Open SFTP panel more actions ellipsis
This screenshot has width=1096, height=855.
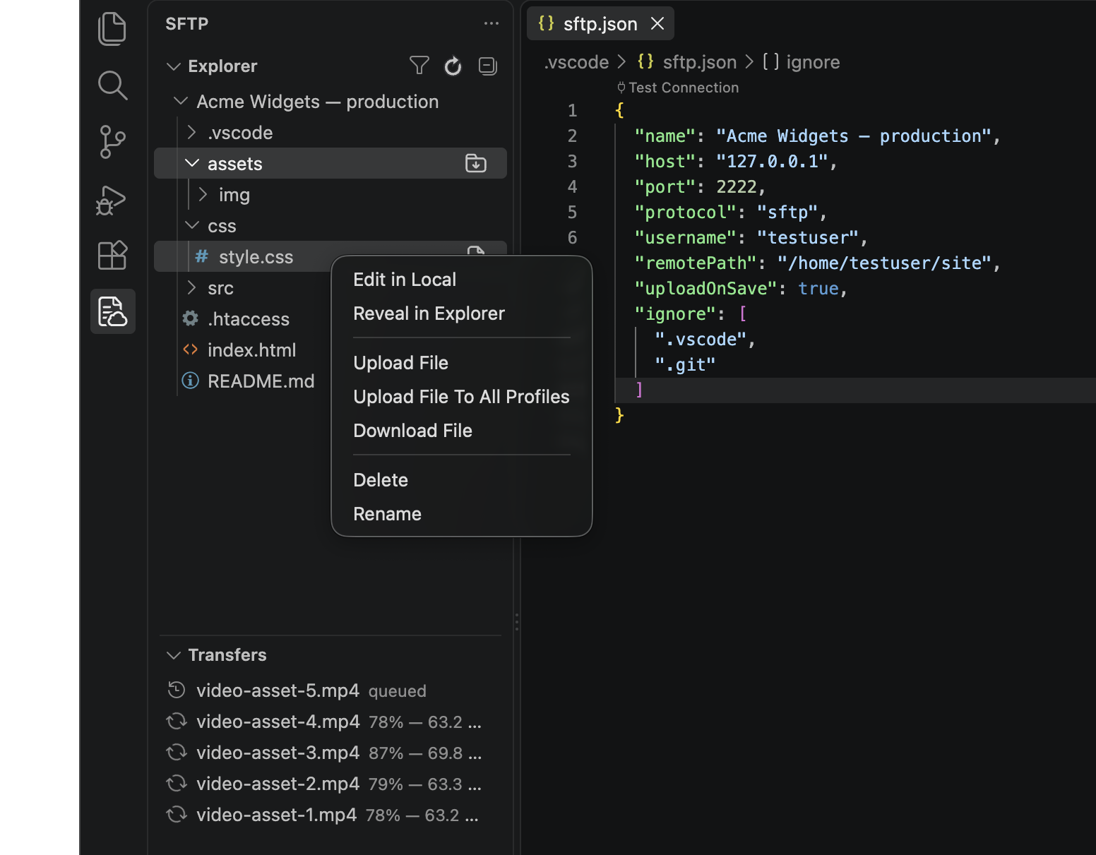click(x=491, y=23)
